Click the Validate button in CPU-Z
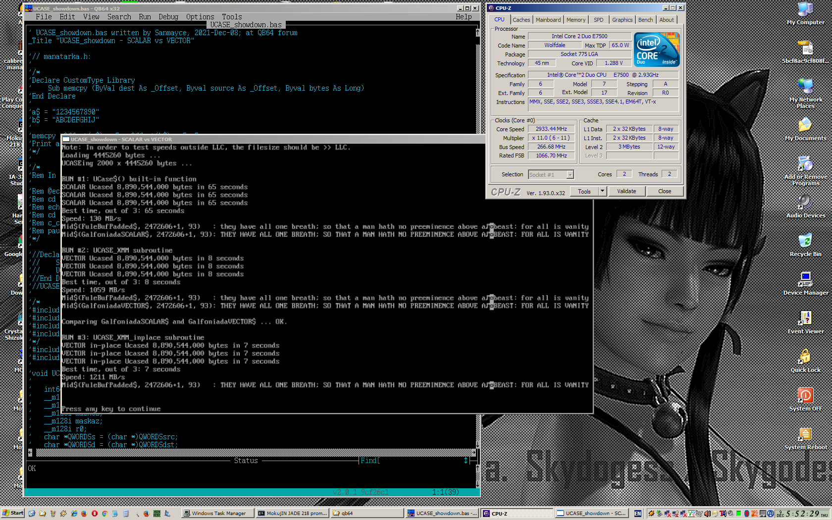This screenshot has height=520, width=832. [x=626, y=191]
